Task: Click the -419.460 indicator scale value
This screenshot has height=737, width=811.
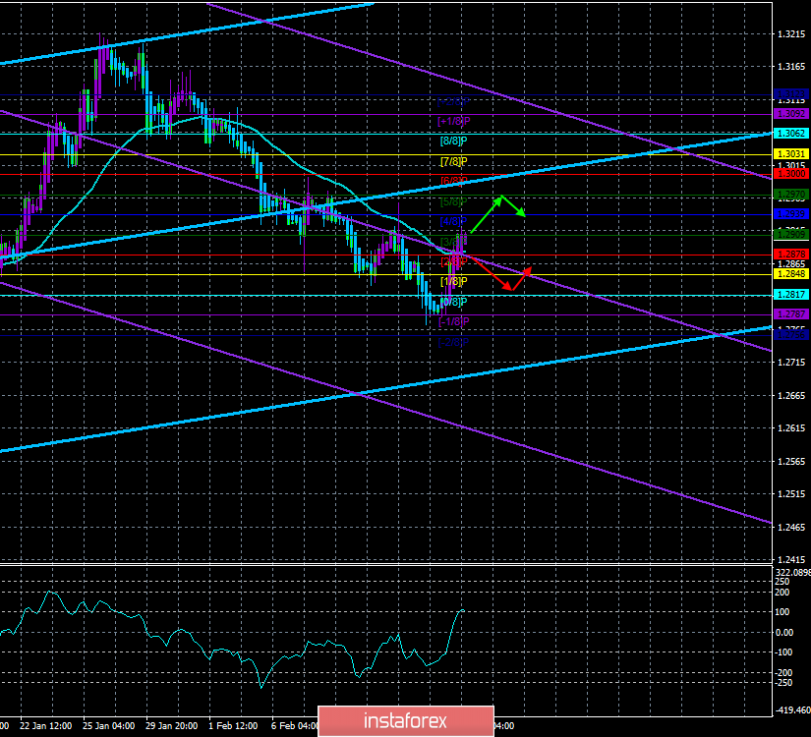Action: (792, 710)
